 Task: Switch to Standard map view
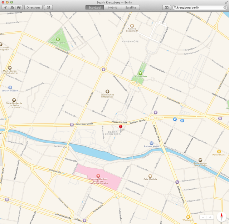point(94,7)
